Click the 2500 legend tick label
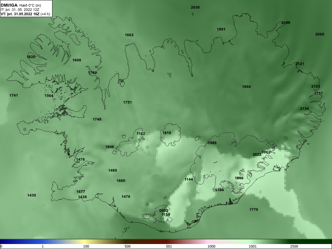 pyautogui.click(x=294, y=246)
